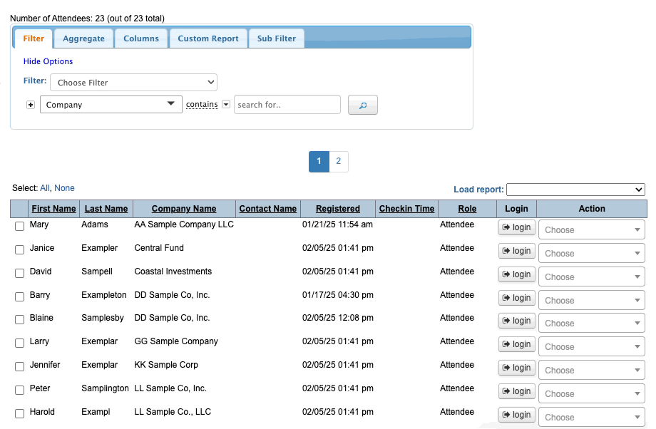Open the Company field dropdown

tap(111, 105)
